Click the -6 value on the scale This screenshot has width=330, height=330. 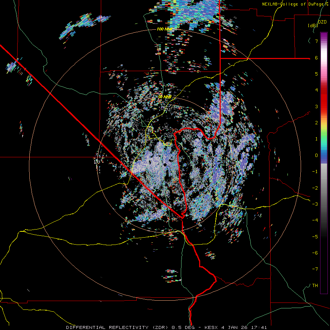point(315,253)
